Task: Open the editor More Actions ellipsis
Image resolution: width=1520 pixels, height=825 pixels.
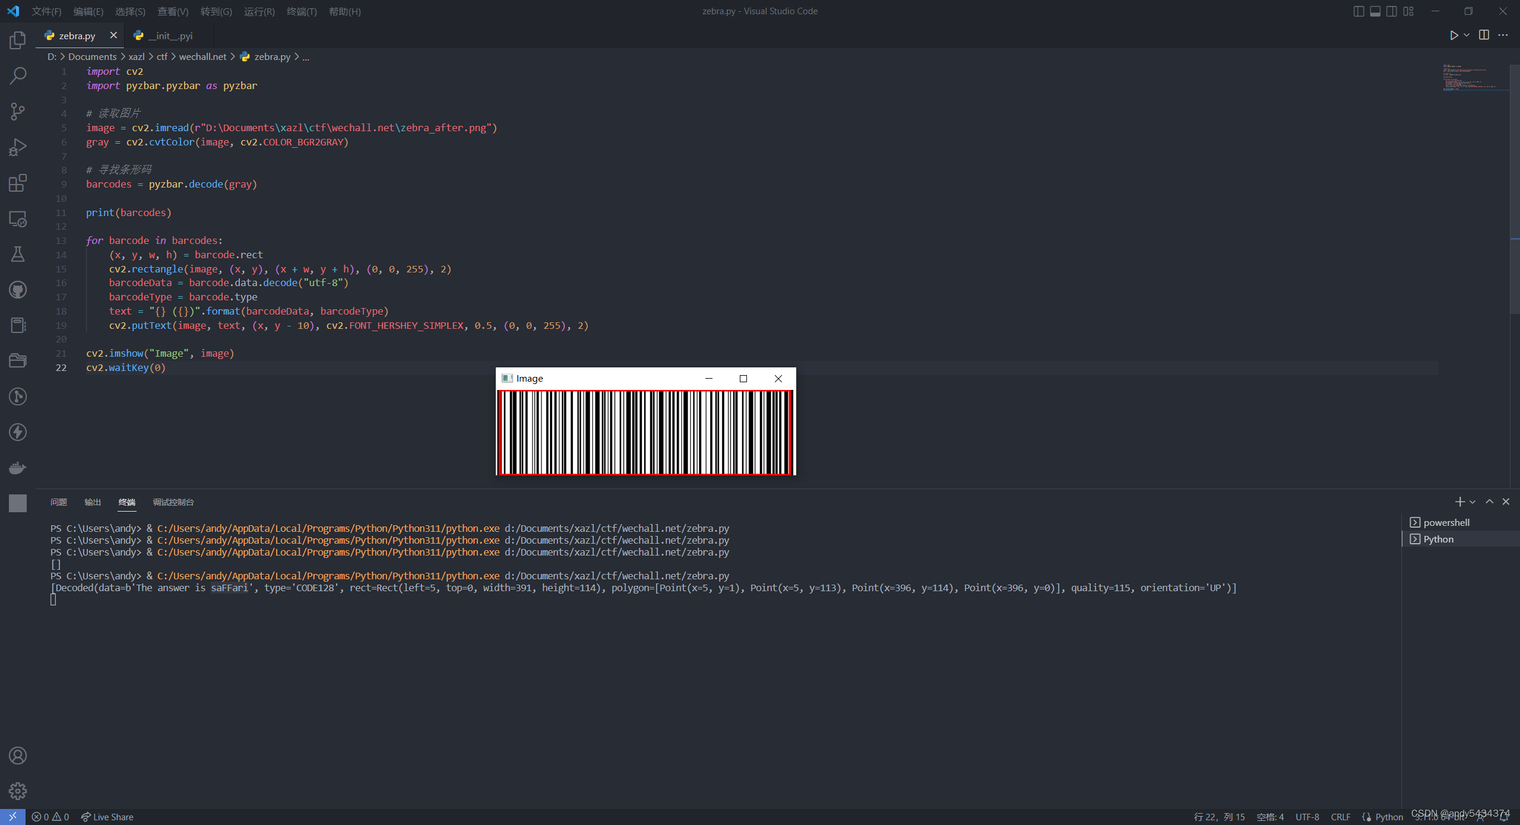Action: click(1503, 35)
